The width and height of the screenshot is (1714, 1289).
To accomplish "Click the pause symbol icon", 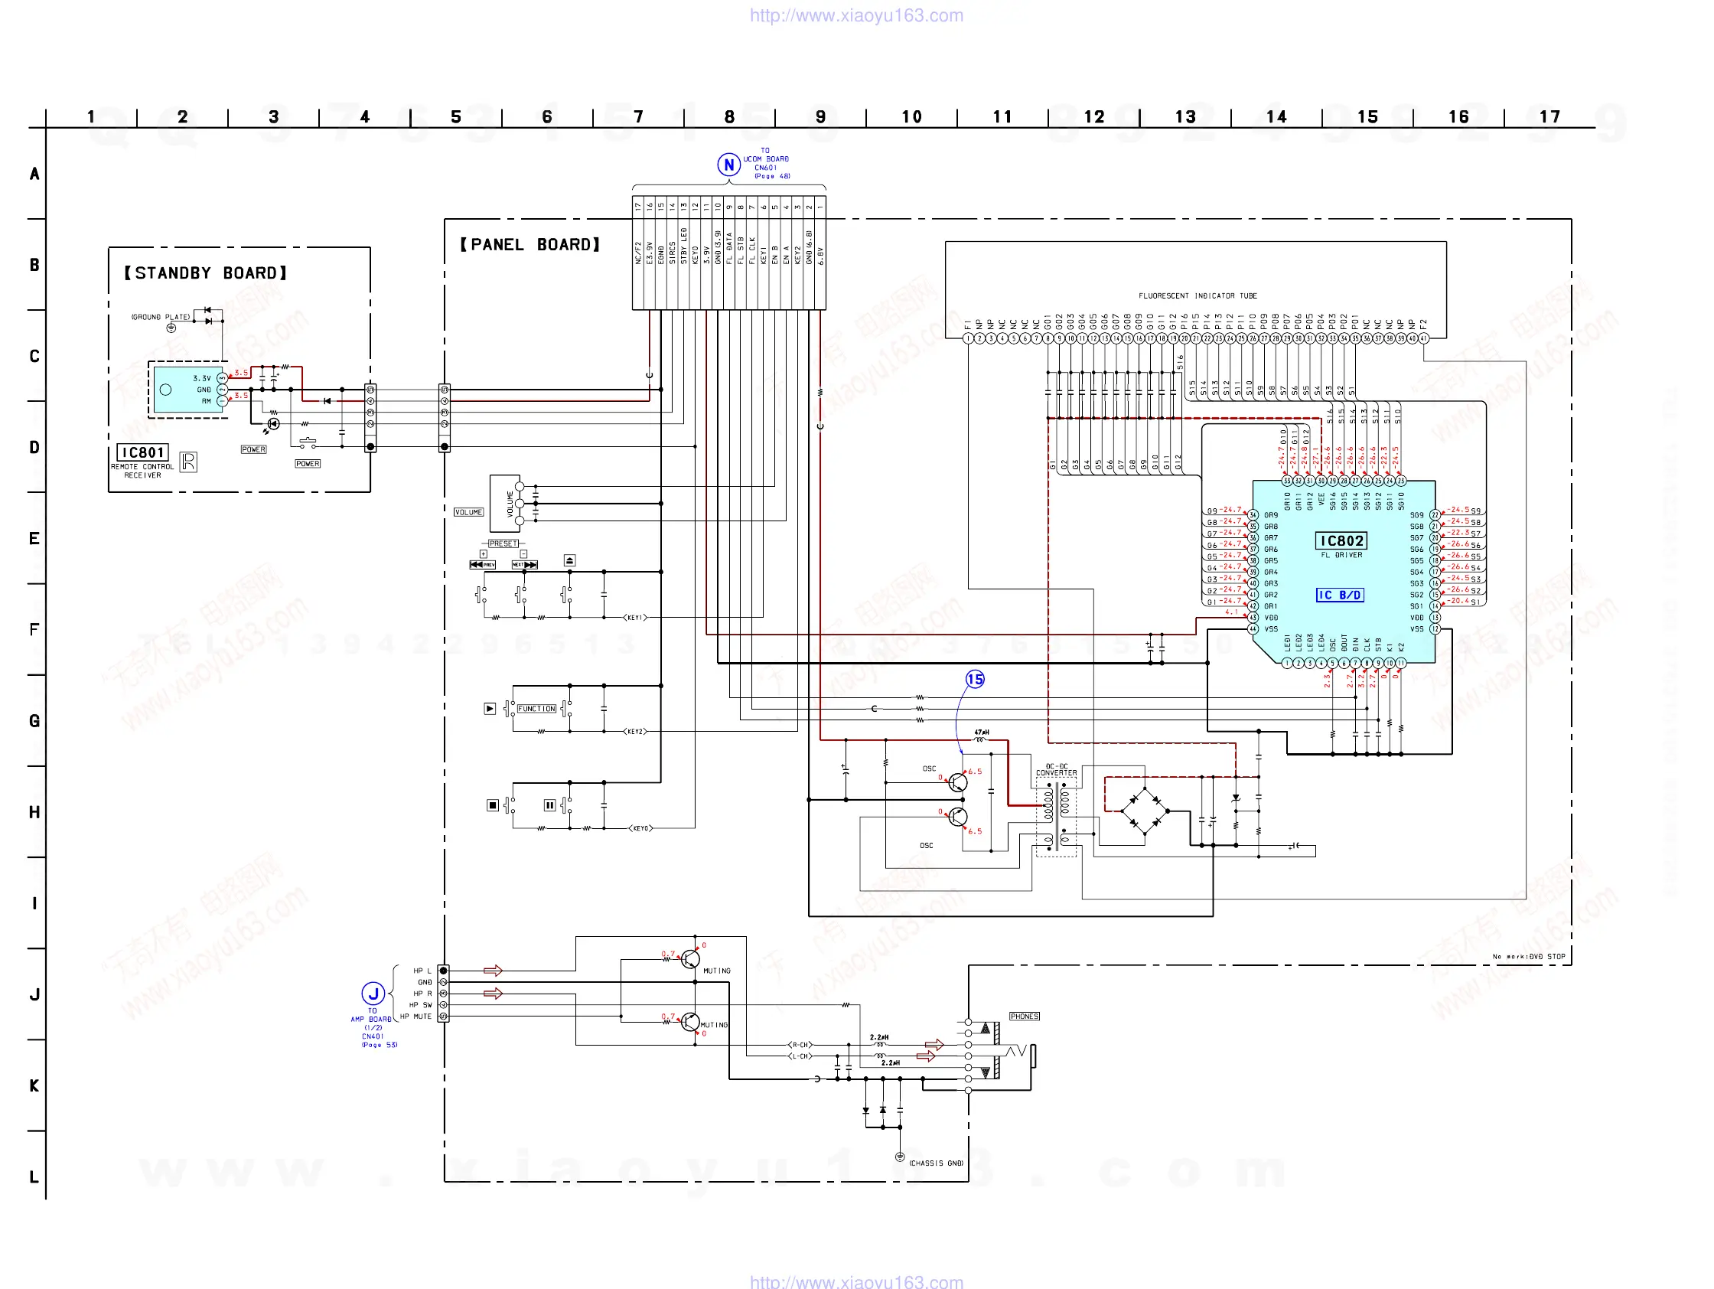I will coord(549,805).
